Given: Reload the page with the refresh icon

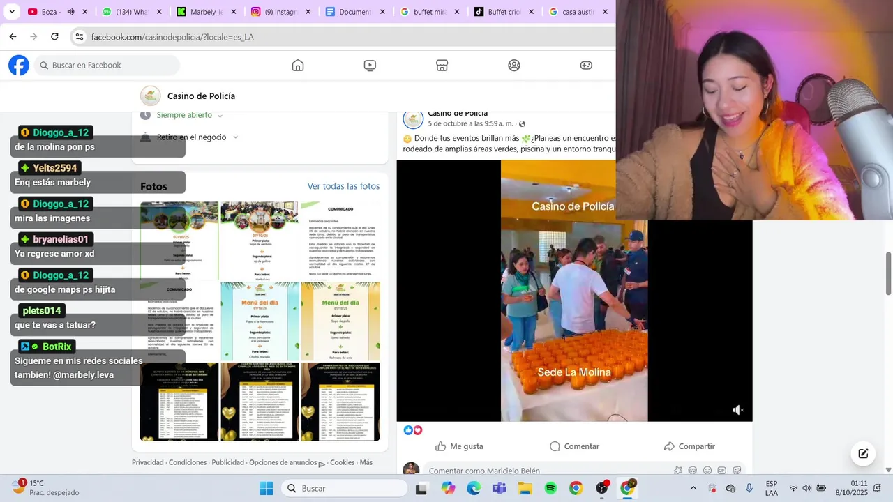Looking at the screenshot, I should tap(54, 36).
